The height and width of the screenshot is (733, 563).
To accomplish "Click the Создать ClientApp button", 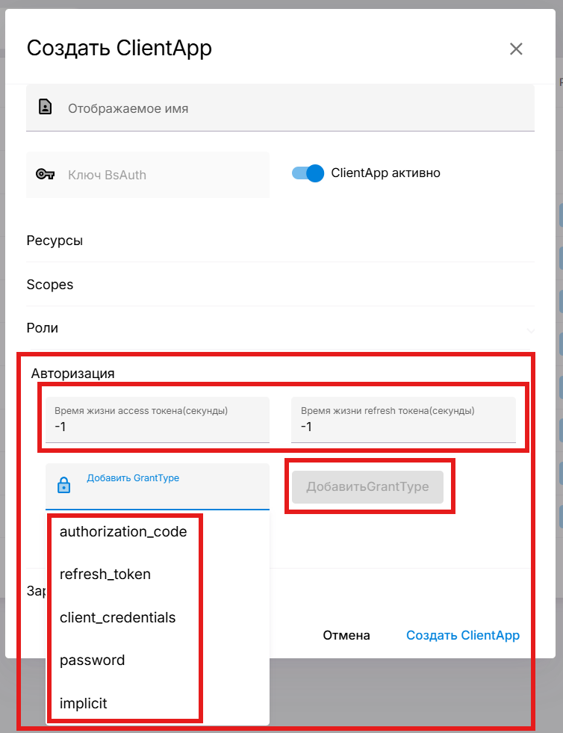I will tap(463, 635).
